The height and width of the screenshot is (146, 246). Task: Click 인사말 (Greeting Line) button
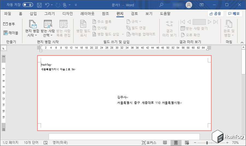coord(100,28)
